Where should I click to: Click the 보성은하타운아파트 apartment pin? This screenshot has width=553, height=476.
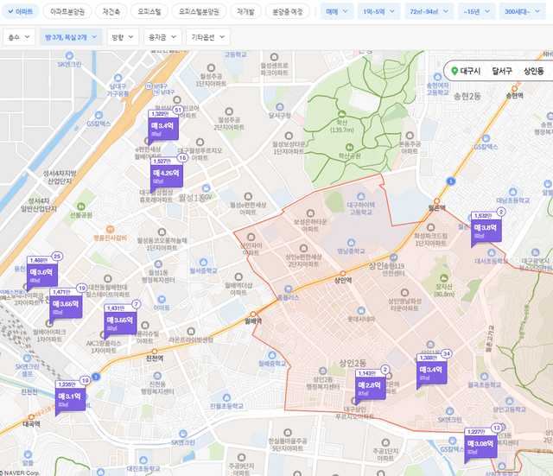point(310,213)
